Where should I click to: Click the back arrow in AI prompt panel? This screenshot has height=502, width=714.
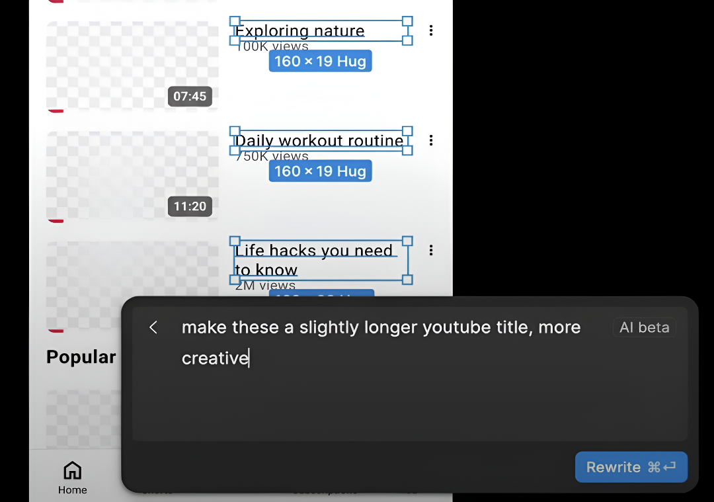tap(153, 327)
